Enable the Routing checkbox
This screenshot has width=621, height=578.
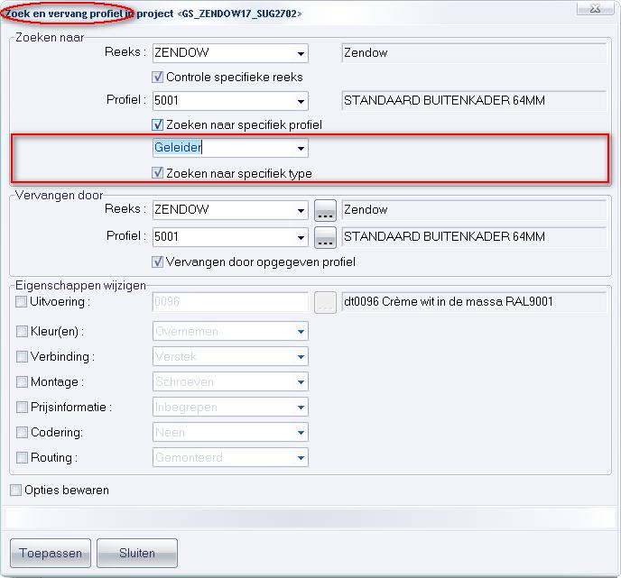tap(22, 458)
